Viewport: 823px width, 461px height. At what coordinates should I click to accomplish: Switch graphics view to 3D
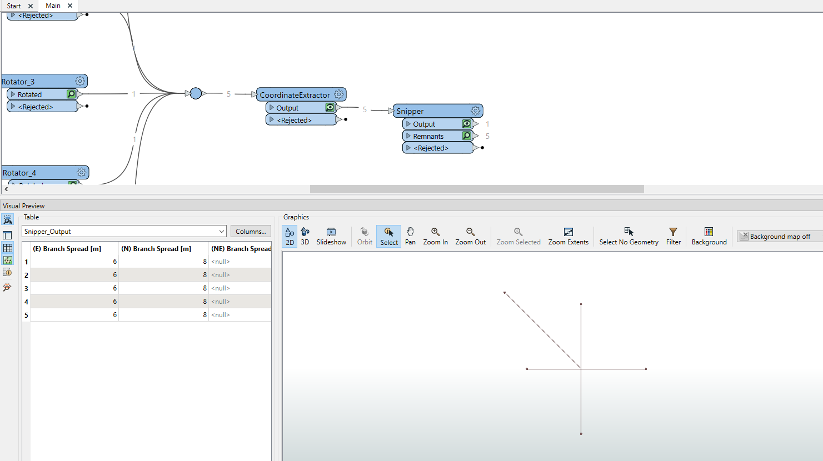tap(305, 236)
